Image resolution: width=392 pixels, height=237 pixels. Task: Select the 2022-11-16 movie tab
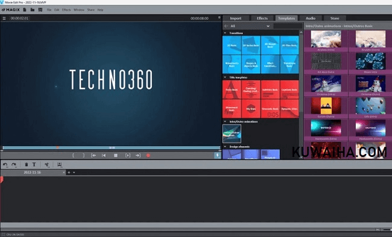[32, 173]
